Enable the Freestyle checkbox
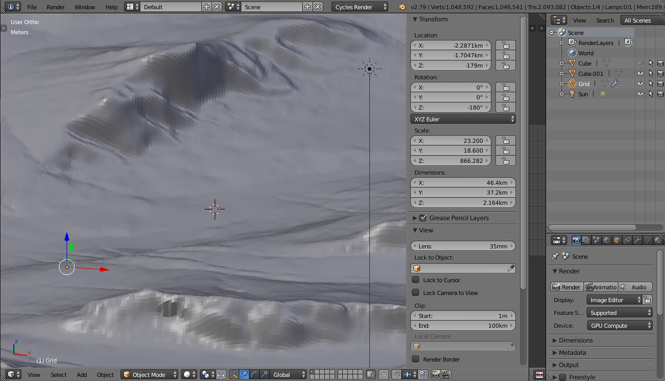 click(x=563, y=377)
